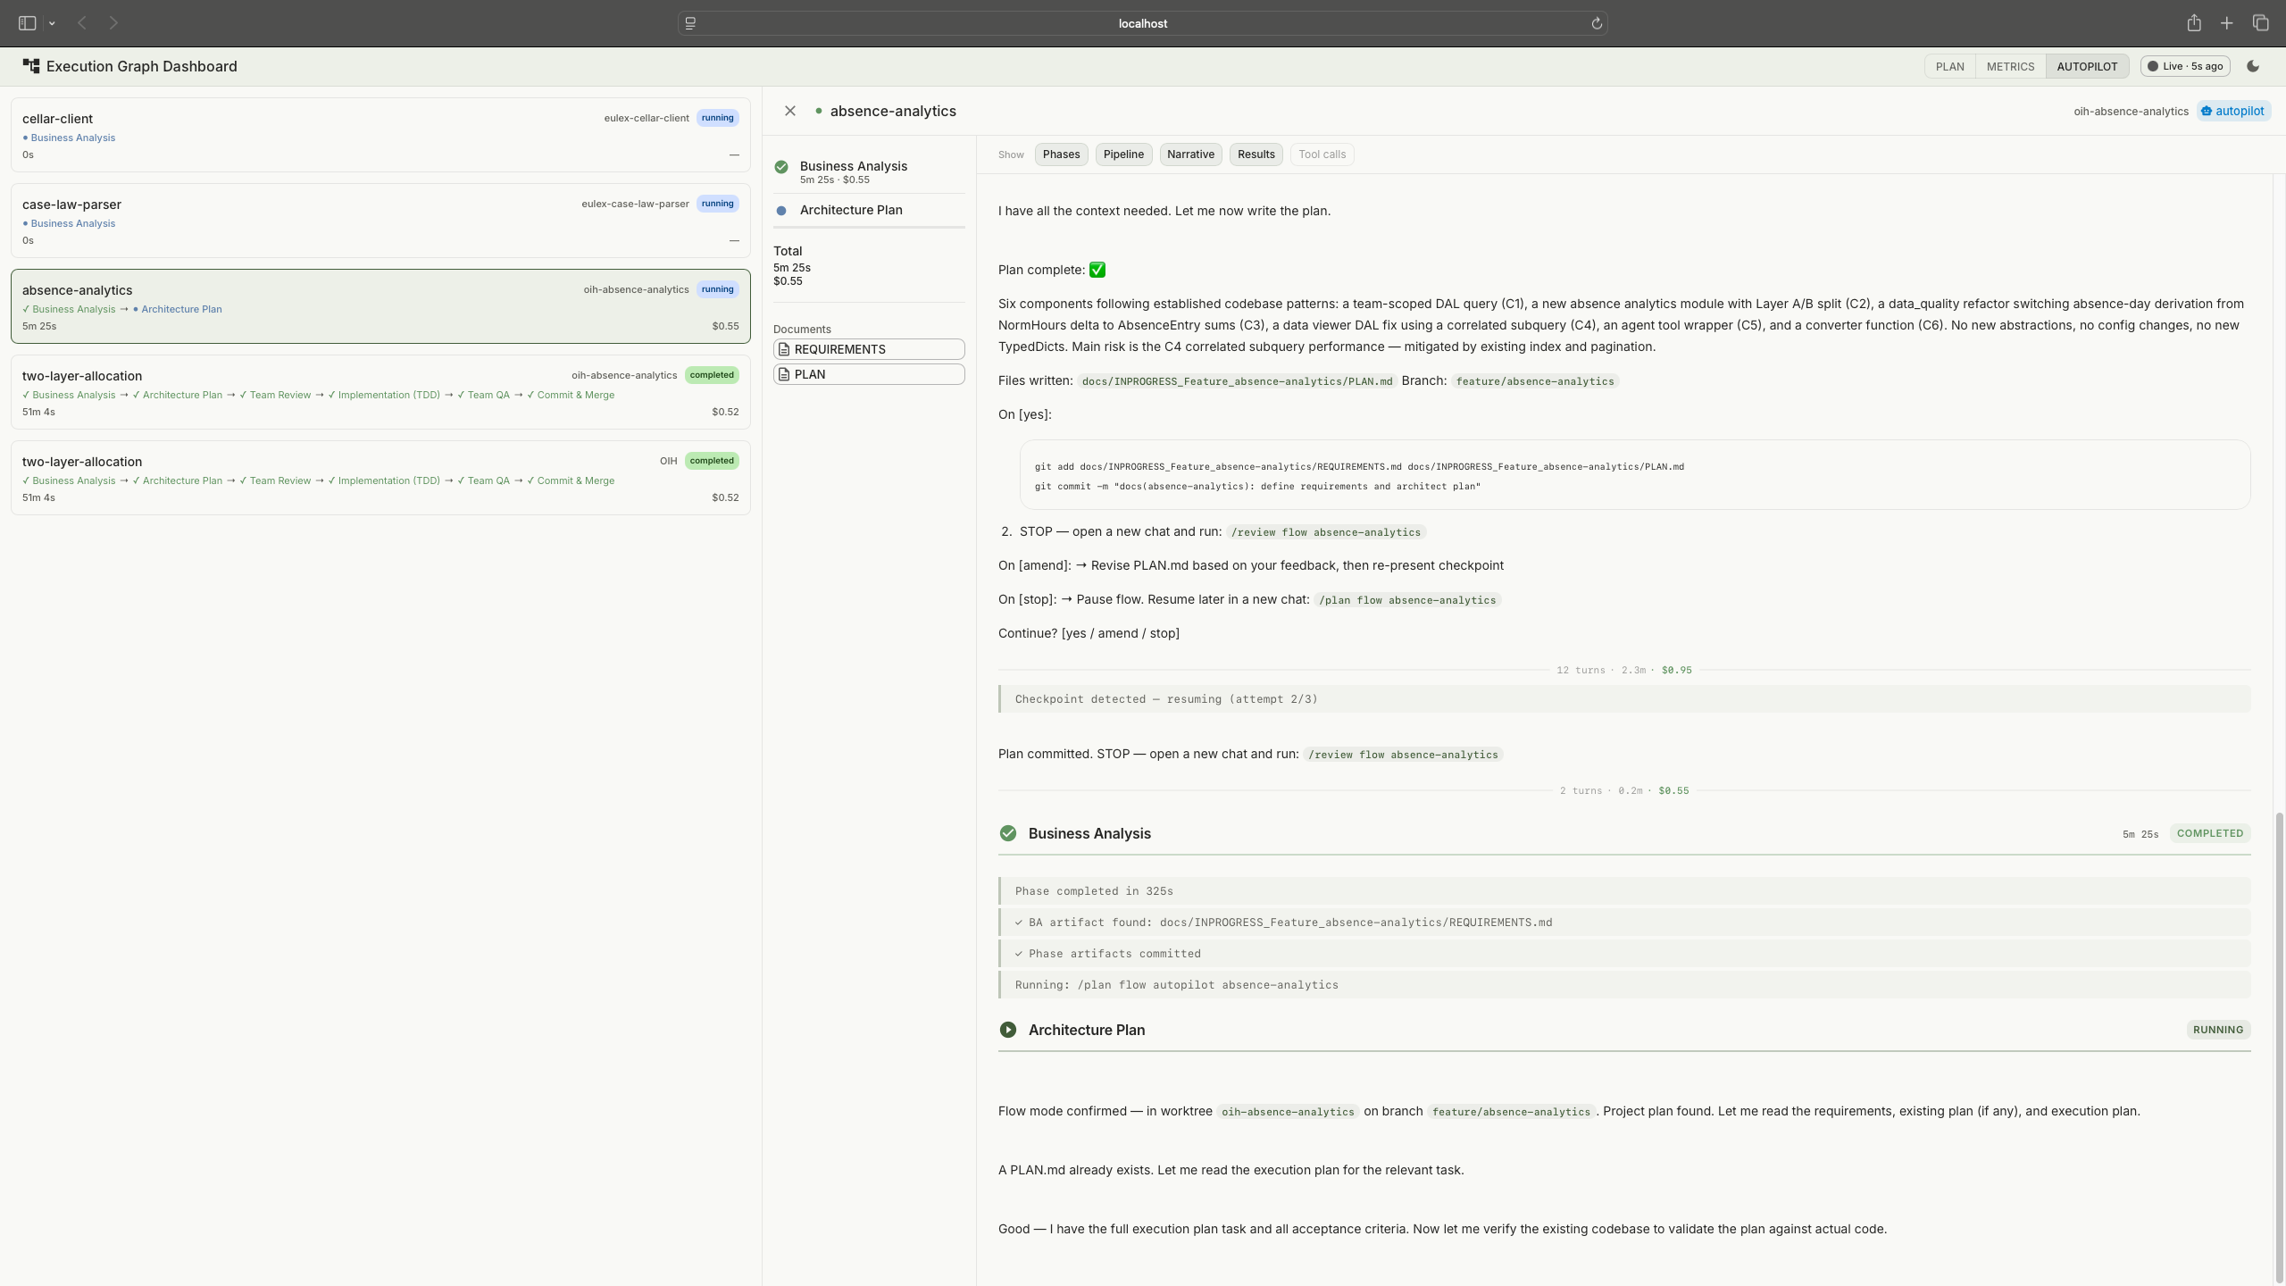This screenshot has width=2286, height=1286.
Task: Click the Execution Graph Dashboard logo icon
Action: [29, 65]
